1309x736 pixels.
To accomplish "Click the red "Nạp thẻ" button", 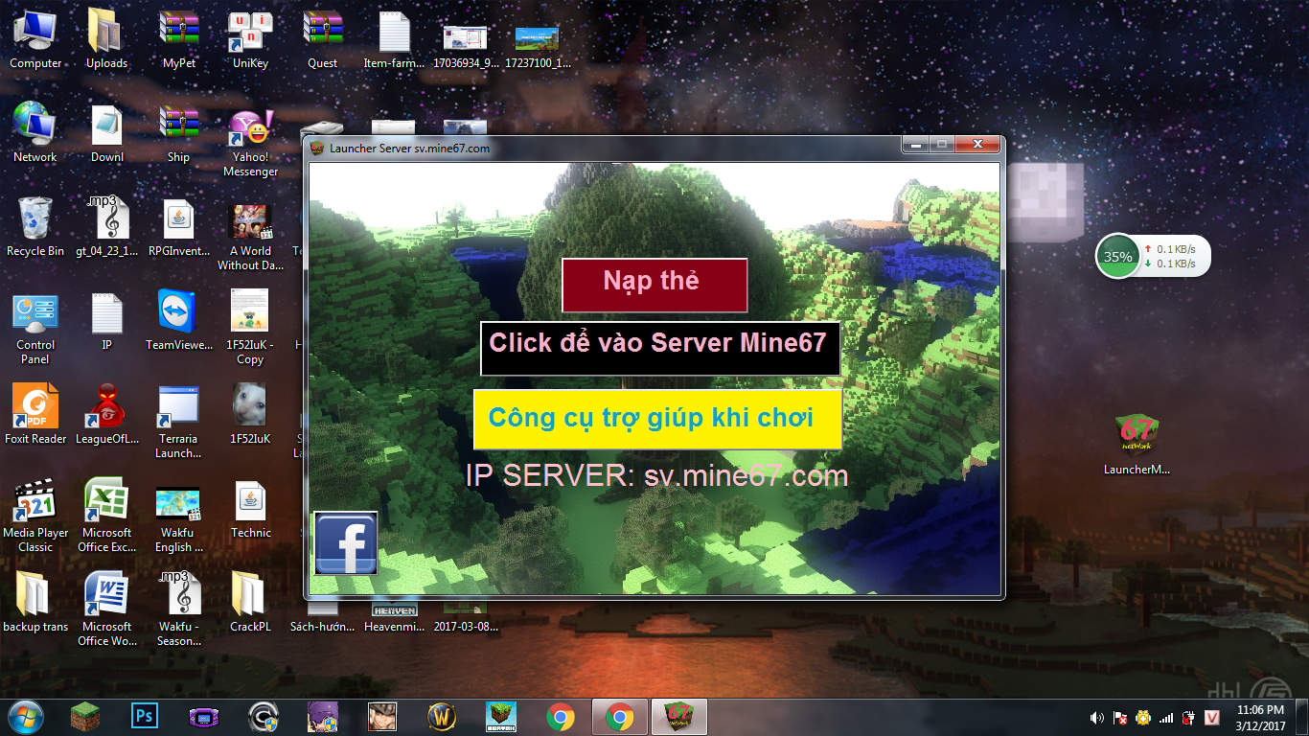I will 654,285.
